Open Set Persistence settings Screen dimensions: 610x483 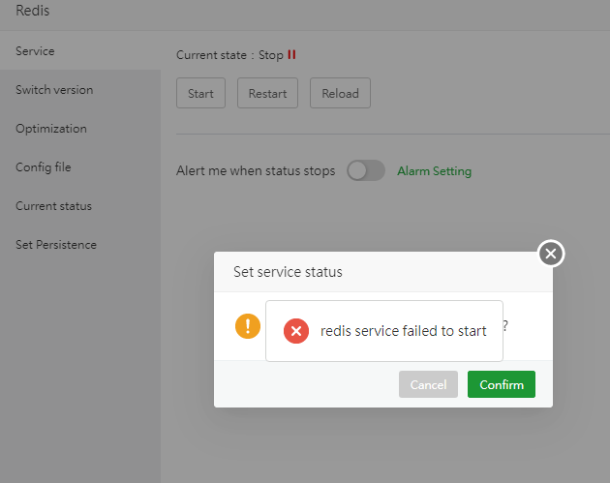point(56,245)
